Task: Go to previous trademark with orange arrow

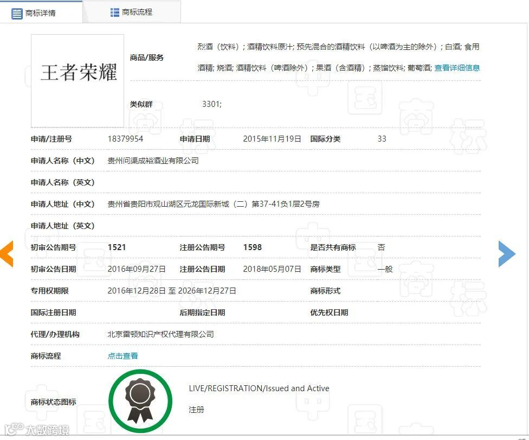Action: pyautogui.click(x=7, y=253)
